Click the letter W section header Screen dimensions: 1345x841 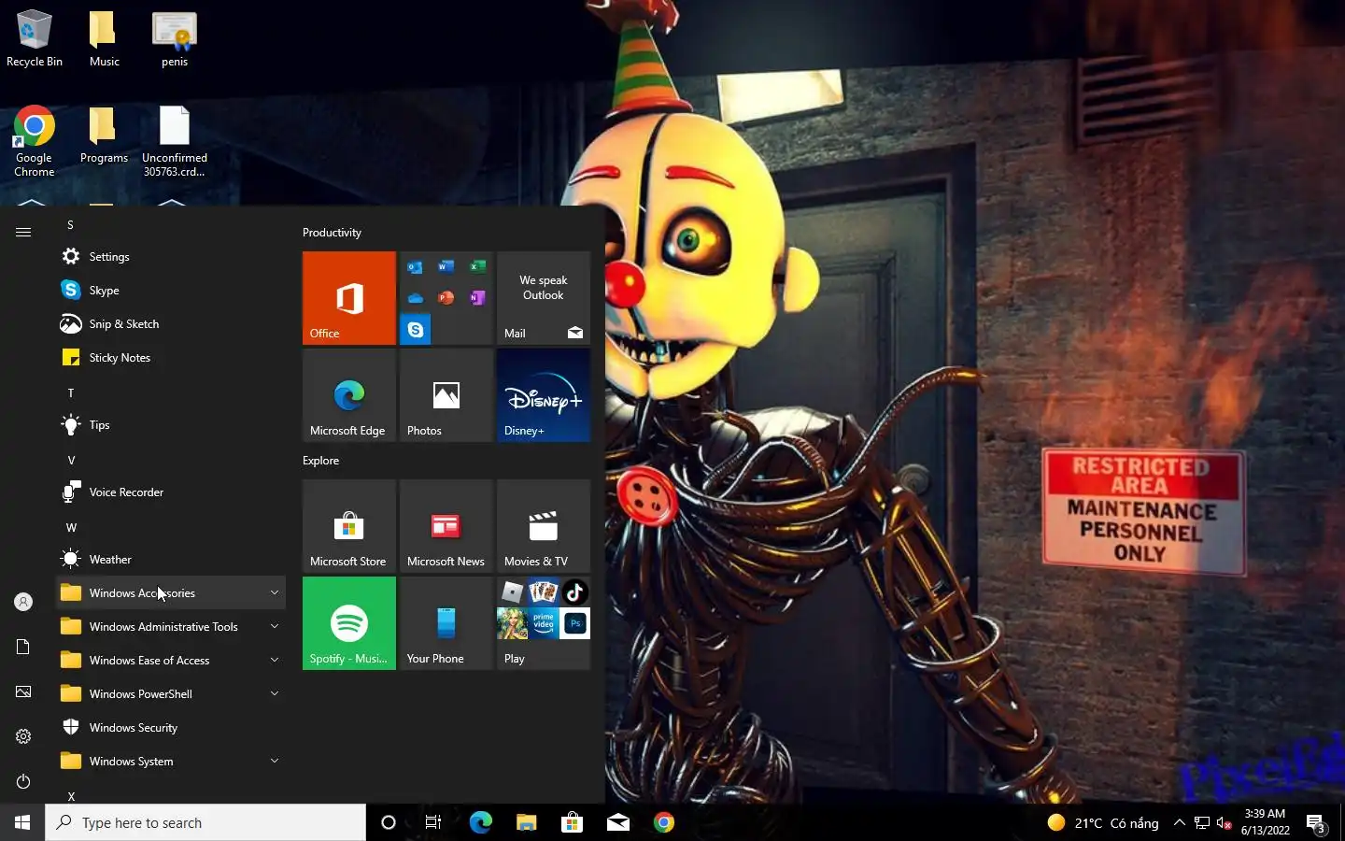[x=71, y=528]
